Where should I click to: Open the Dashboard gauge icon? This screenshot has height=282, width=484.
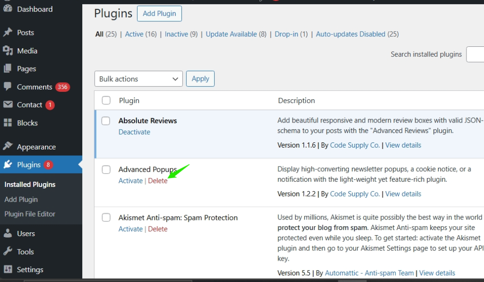8,9
